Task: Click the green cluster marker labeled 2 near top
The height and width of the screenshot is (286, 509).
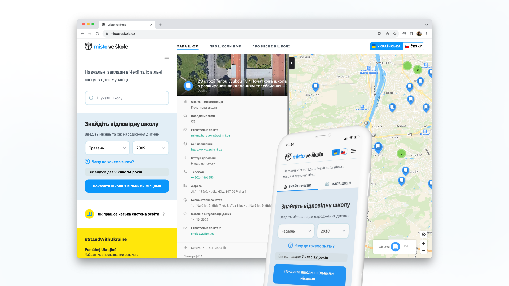Action: pyautogui.click(x=418, y=70)
